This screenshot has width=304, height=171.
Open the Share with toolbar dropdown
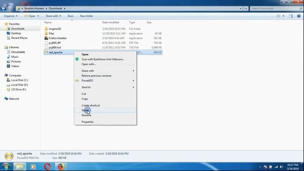coord(53,16)
